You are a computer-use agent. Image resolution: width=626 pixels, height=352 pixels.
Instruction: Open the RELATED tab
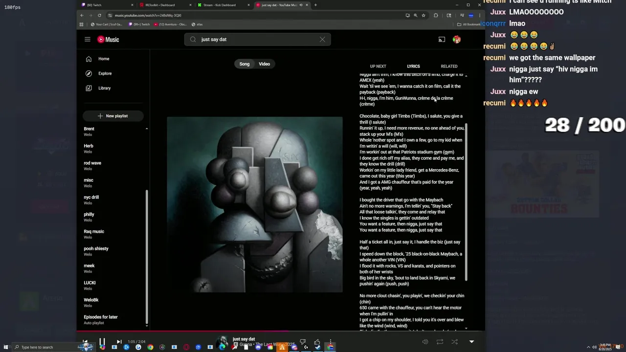coord(449,66)
